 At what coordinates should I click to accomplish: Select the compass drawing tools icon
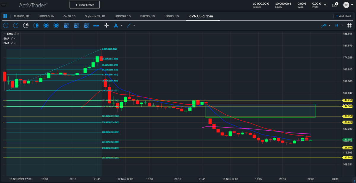(x=116, y=26)
